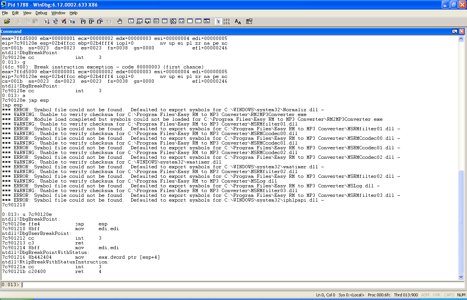This screenshot has width=467, height=300.
Task: Open the Watch window icon
Action: click(x=139, y=22)
